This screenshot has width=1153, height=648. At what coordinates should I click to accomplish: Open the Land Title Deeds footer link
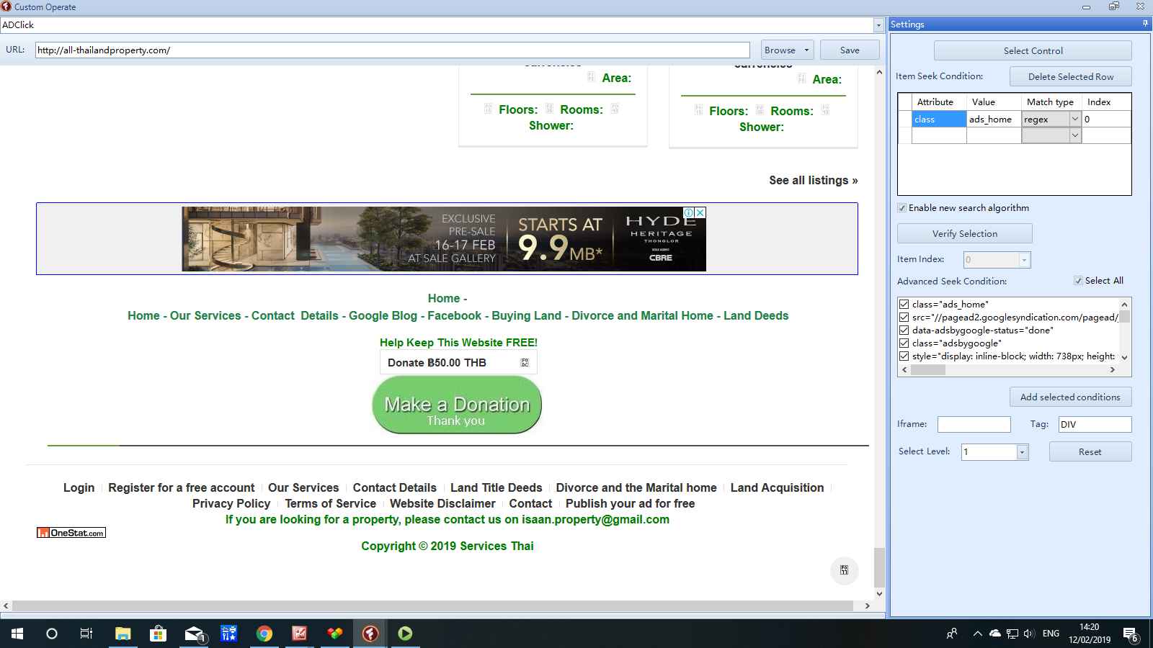pos(496,487)
